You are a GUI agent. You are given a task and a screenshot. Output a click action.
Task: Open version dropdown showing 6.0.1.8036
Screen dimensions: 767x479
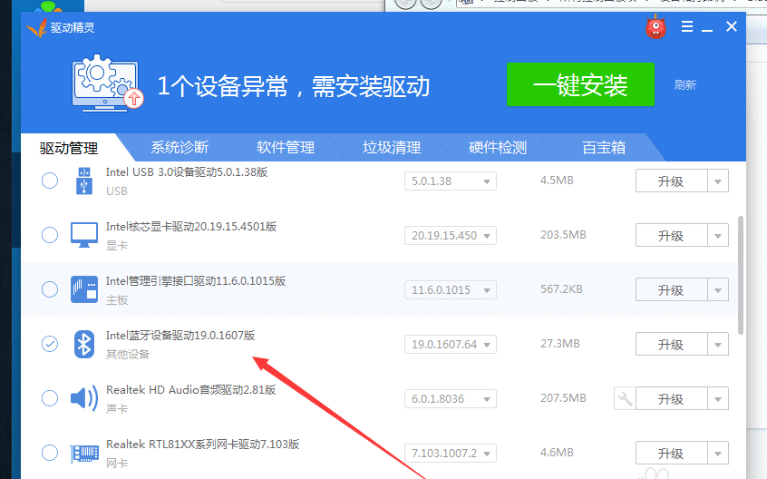point(451,399)
